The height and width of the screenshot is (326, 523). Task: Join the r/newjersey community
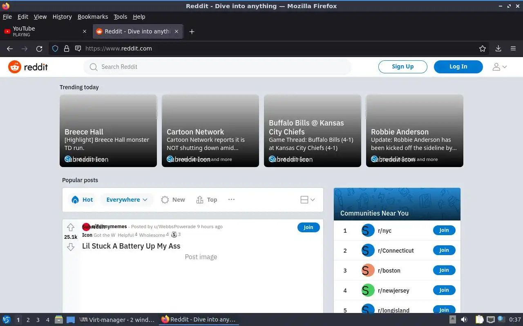click(x=444, y=290)
